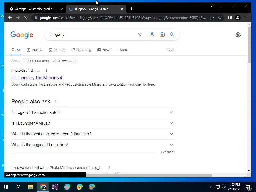Image resolution: width=256 pixels, height=192 pixels.
Task: Show hidden system tray icons
Action: pos(211,187)
